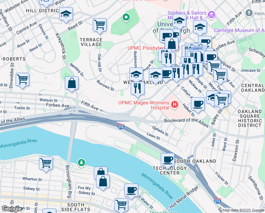Select the Tustin St street label
Screen dimensions: 265x213
(22, 108)
